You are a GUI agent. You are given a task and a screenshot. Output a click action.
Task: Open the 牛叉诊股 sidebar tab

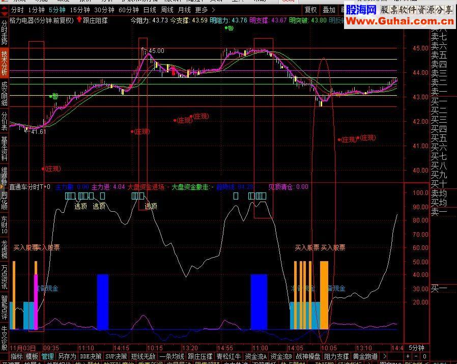pos(4,338)
